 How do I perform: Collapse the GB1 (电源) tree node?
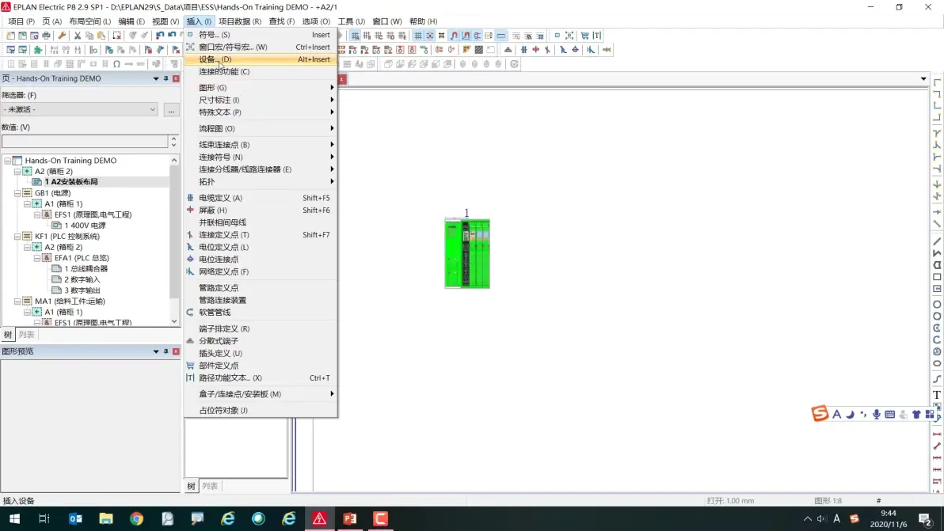click(x=17, y=193)
